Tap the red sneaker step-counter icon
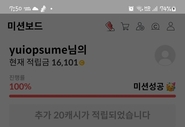This screenshot has width=185, height=127. 110,26
